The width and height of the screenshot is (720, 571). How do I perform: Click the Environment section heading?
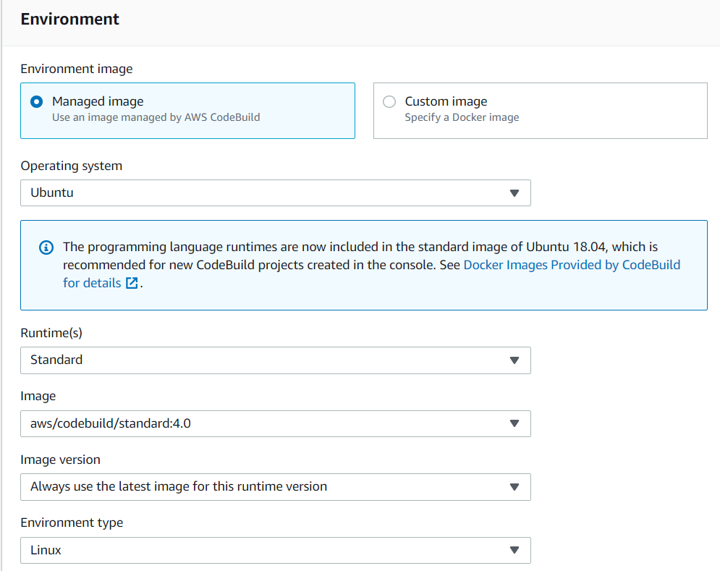click(x=69, y=20)
